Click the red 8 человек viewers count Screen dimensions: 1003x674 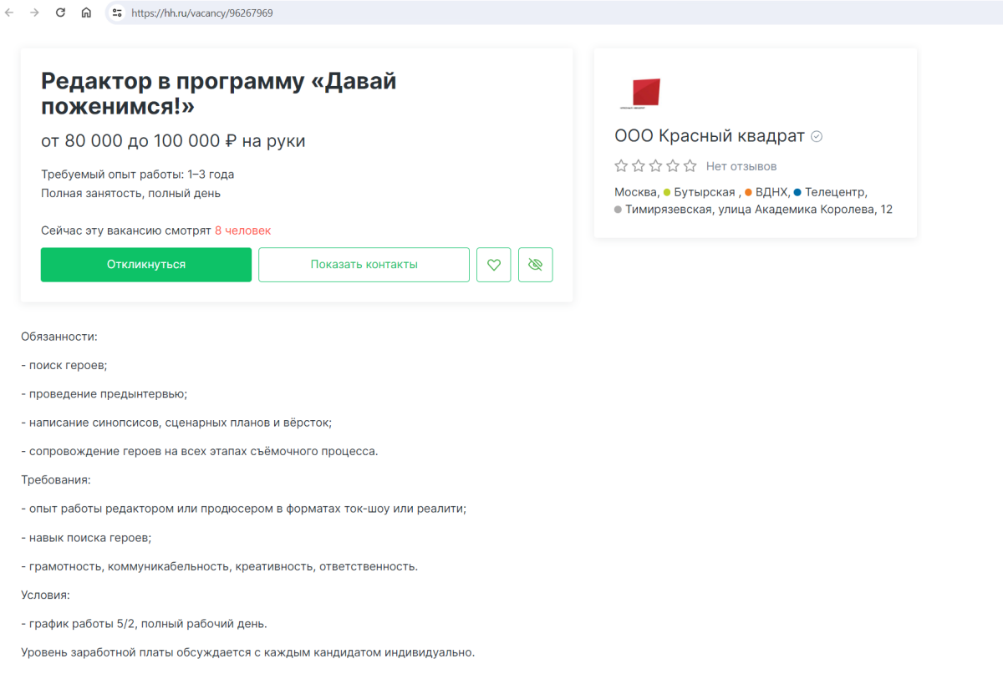coord(242,231)
